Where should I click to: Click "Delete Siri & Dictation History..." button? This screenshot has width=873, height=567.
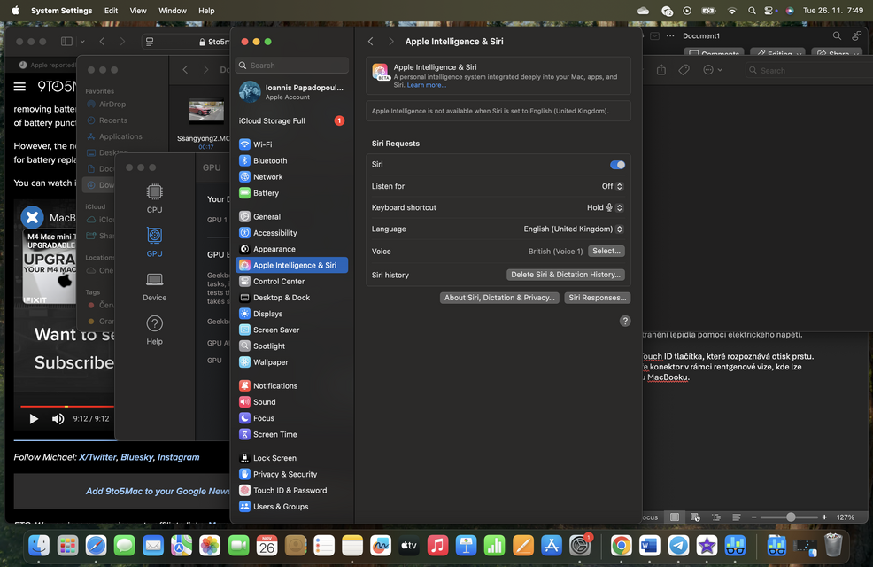tap(565, 275)
